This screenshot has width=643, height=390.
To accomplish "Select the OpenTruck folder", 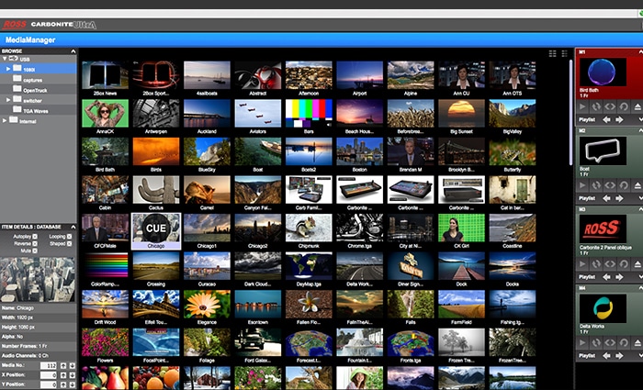I will pyautogui.click(x=39, y=89).
